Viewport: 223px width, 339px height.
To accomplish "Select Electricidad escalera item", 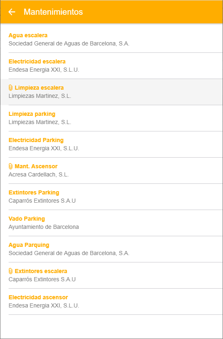I will 111,66.
